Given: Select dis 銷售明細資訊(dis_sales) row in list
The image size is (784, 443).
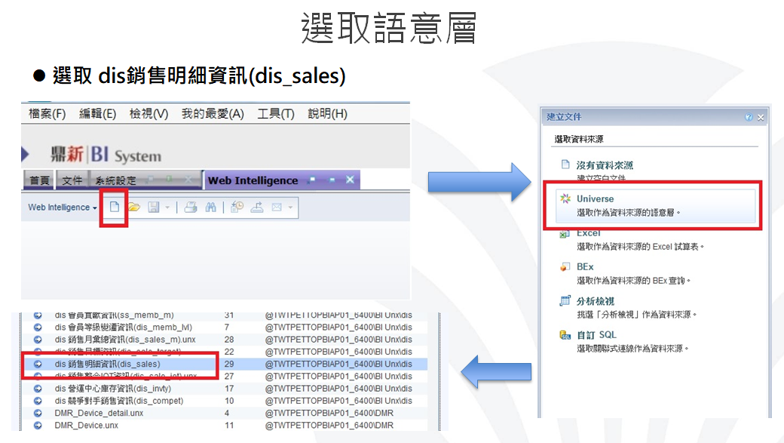Looking at the screenshot, I should (107, 364).
